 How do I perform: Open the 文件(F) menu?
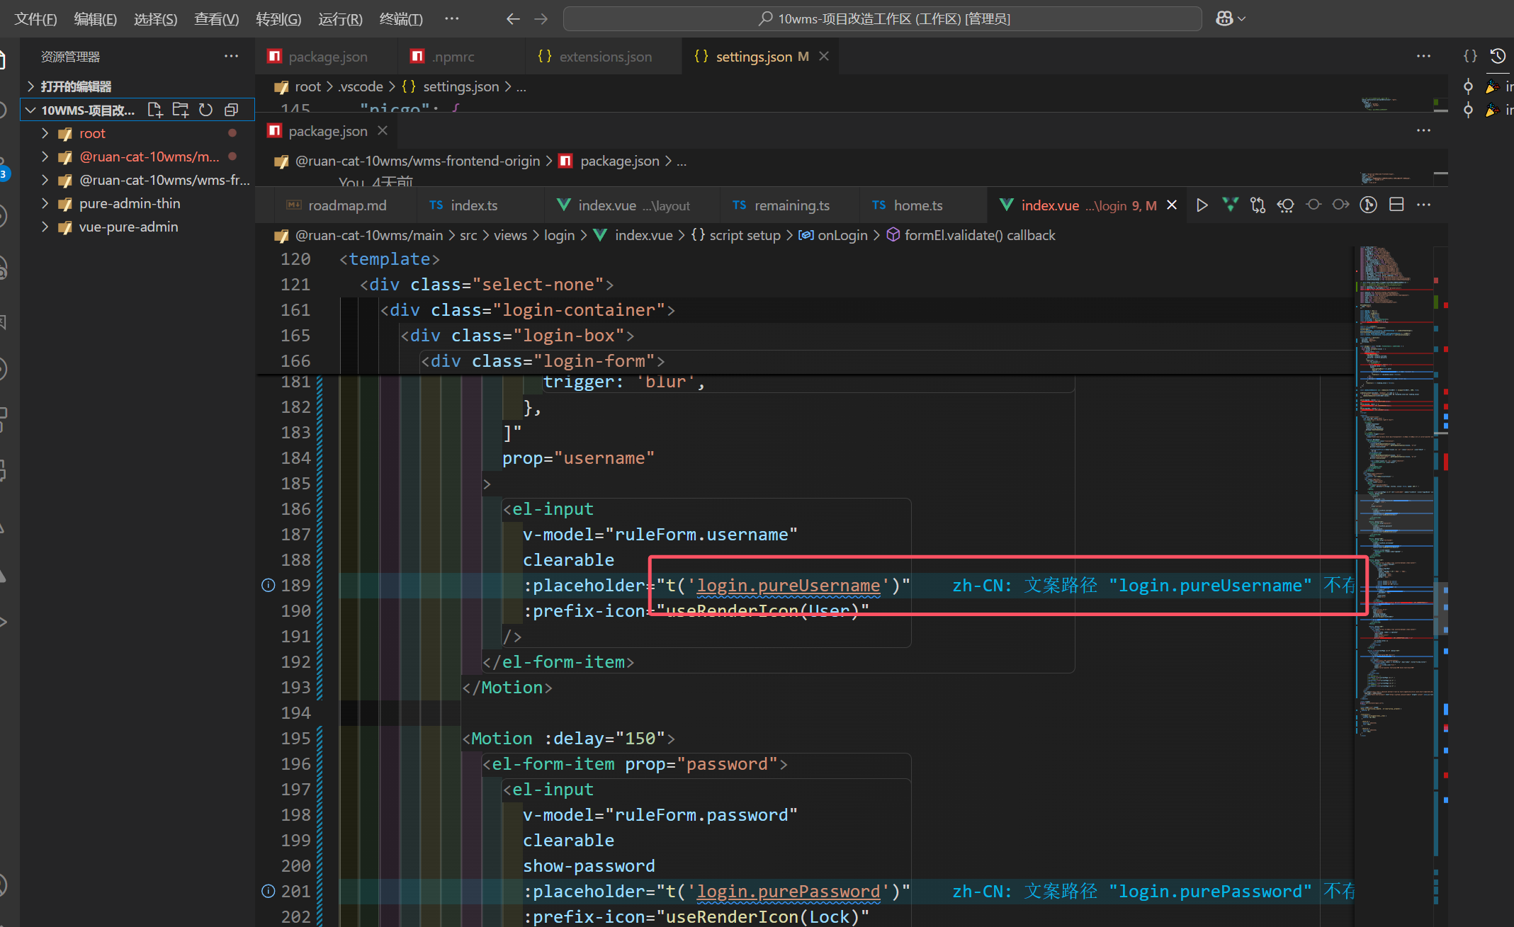(x=35, y=19)
